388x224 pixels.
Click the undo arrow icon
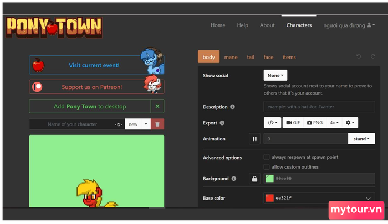click(359, 56)
